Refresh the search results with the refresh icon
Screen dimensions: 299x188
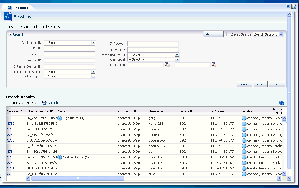(x=281, y=103)
